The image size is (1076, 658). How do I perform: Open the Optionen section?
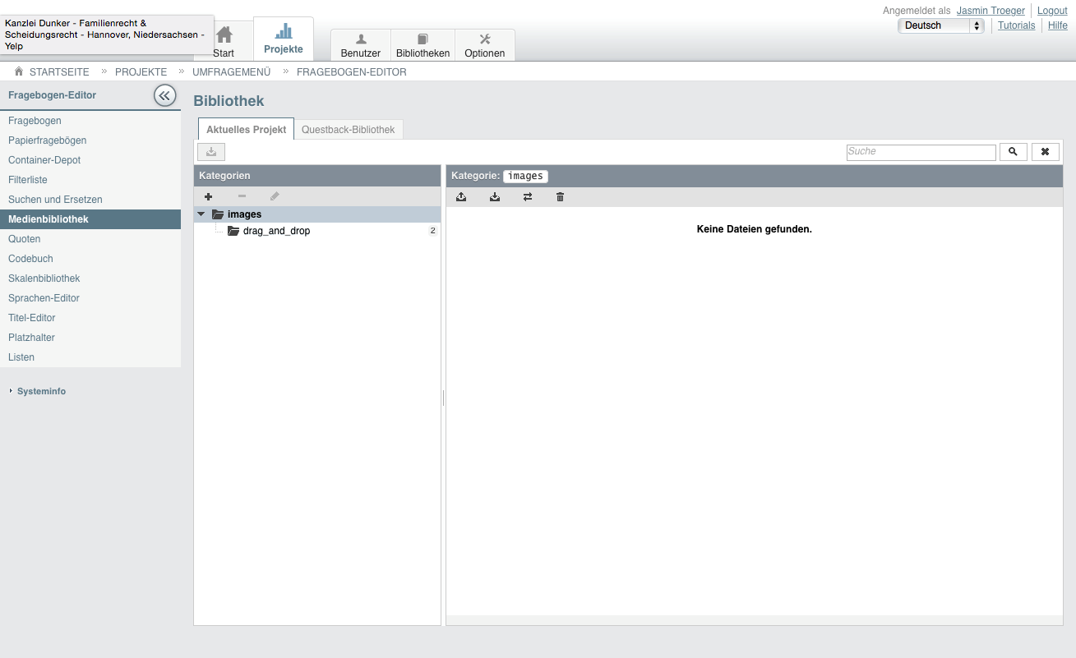[485, 45]
